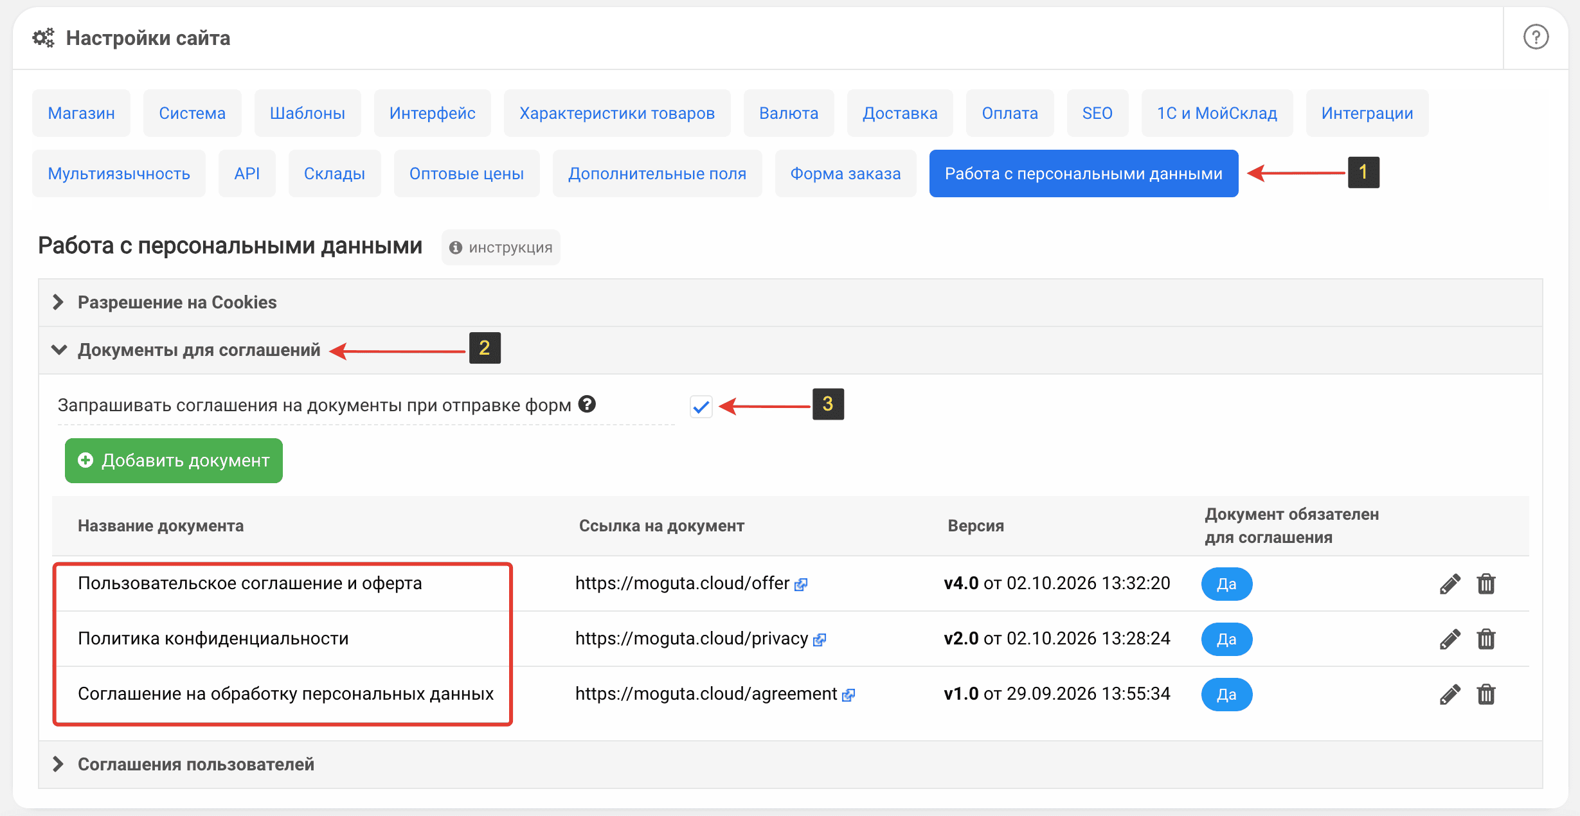Delete the Политика конфиденциальности document
Screen dimensions: 1580x816
1486,639
